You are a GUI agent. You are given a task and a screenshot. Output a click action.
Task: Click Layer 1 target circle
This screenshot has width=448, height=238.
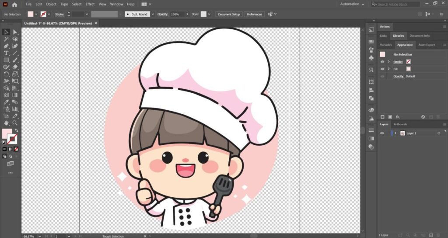[439, 133]
